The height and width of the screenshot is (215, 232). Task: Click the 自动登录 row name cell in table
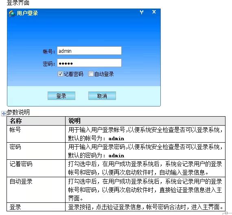pyautogui.click(x=36, y=190)
